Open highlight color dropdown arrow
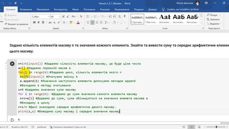Viewport: 229px width, 129px height. [x=74, y=23]
